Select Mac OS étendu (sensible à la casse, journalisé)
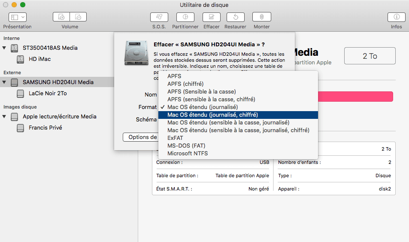The image size is (409, 242). point(238,123)
